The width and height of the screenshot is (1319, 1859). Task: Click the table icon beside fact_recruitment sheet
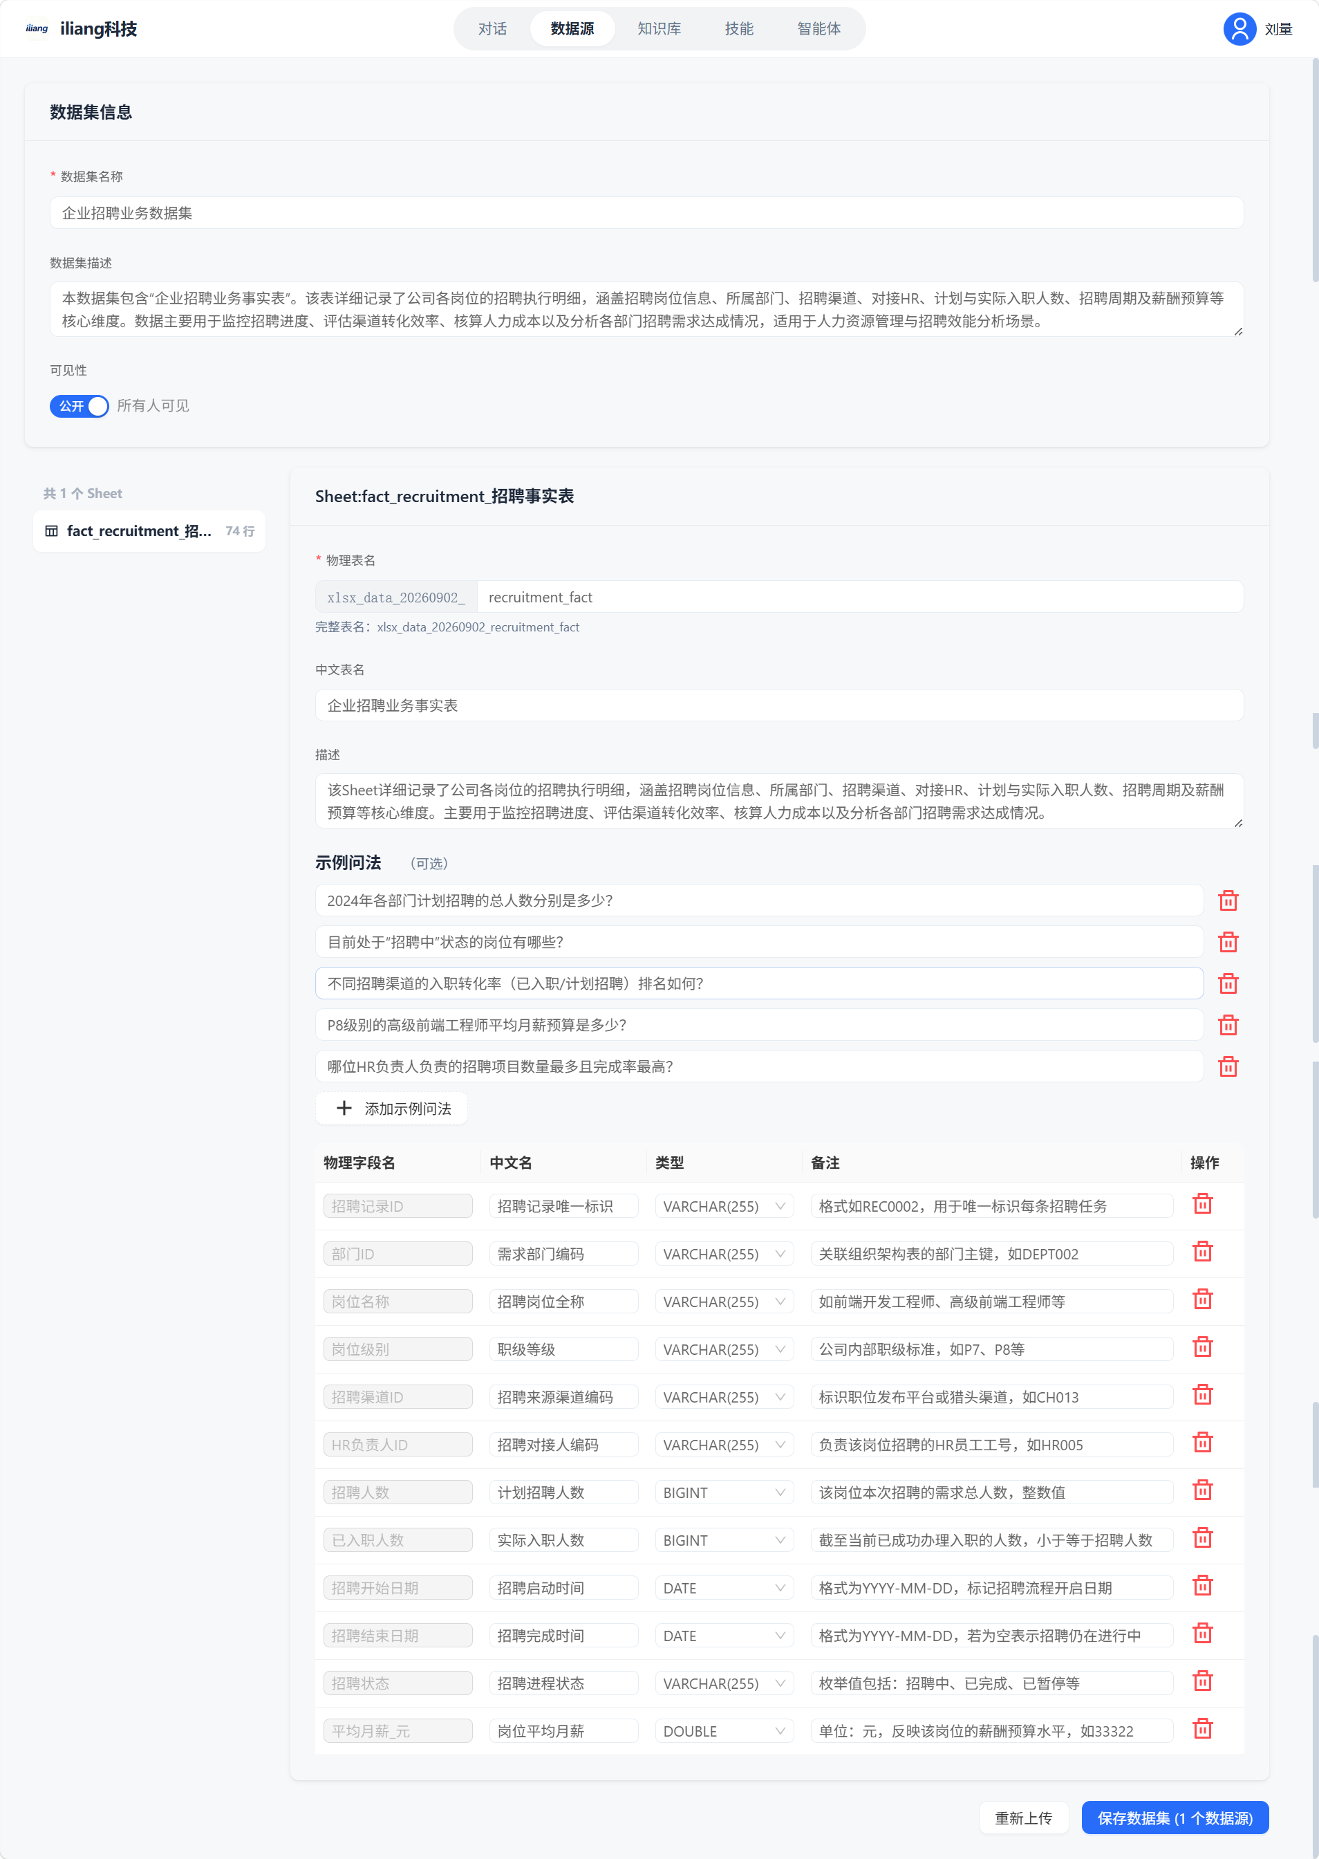tap(51, 531)
